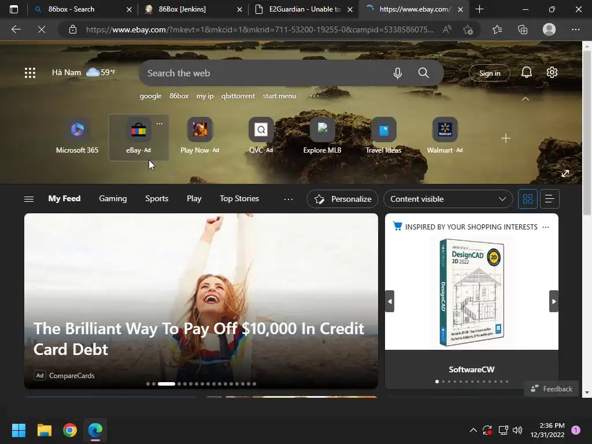Select the Sports feed tab
The image size is (592, 444).
(x=157, y=199)
